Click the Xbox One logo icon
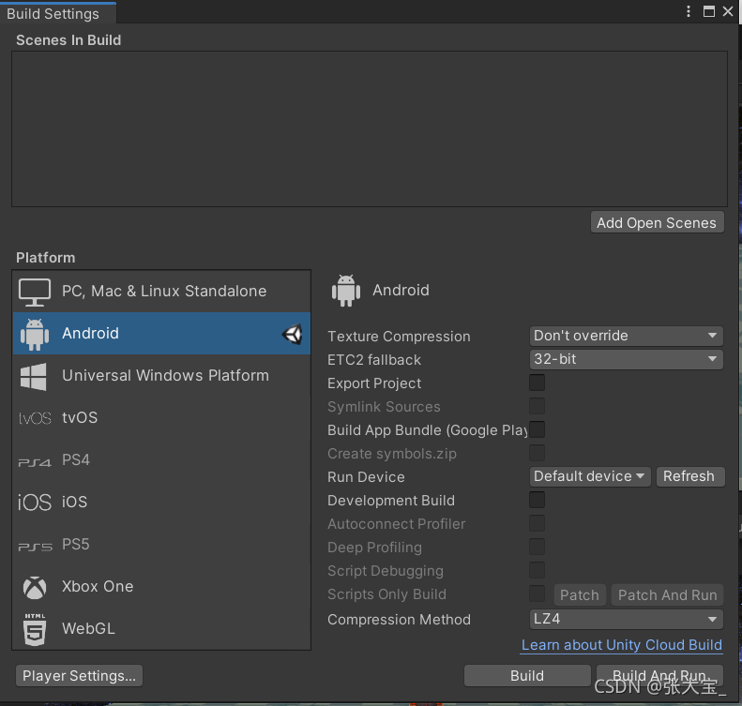 pos(35,587)
